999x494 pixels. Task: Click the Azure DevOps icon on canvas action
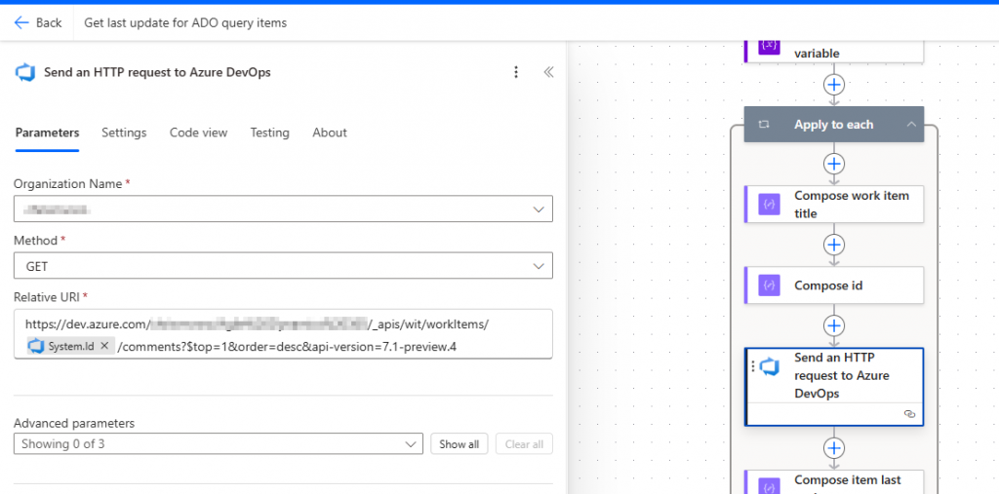[x=770, y=366]
